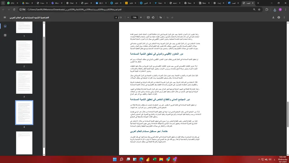This screenshot has width=289, height=163.
Task: Select page 3 thumbnail
Action: point(24,82)
